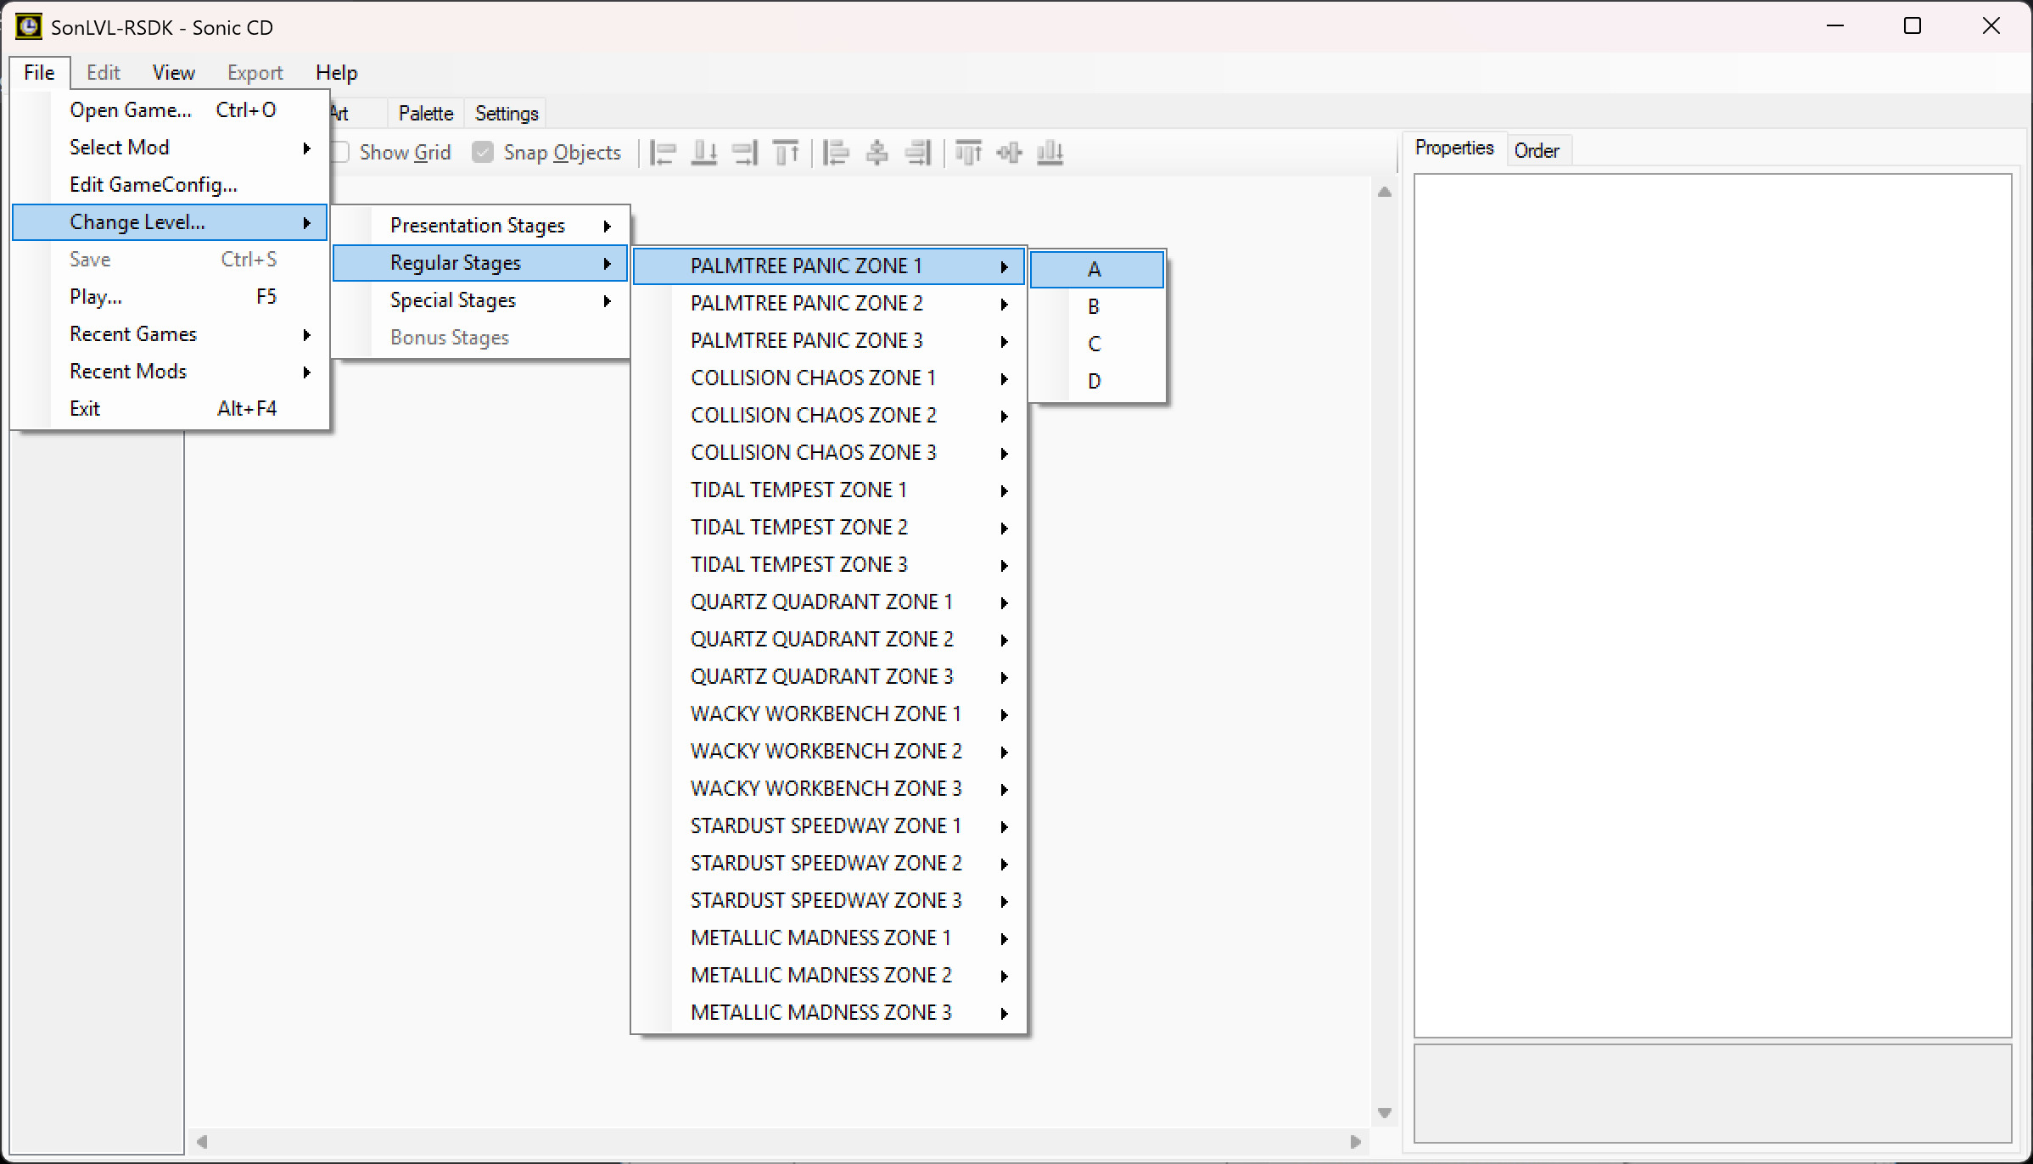This screenshot has width=2033, height=1164.
Task: Click the align-to-ceiling toolbar icon
Action: (x=787, y=153)
